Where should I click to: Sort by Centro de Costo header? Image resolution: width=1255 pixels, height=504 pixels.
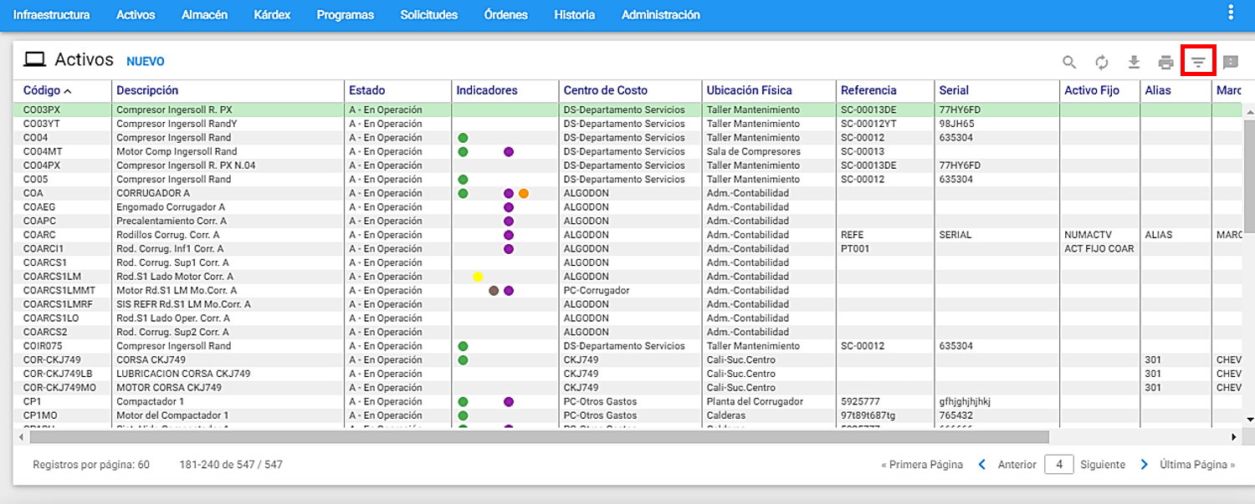tap(605, 90)
